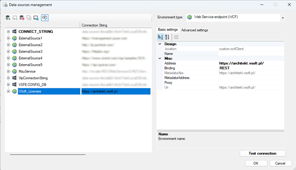Click the globe icon of ExternalSource4
The width and height of the screenshot is (296, 170).
click(x=14, y=58)
